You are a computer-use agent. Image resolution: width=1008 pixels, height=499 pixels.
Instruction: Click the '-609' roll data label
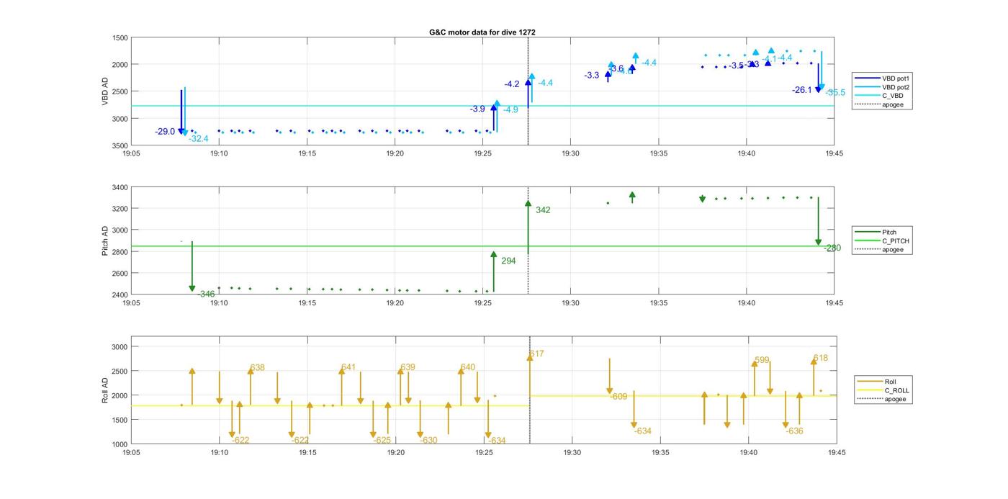click(x=618, y=397)
